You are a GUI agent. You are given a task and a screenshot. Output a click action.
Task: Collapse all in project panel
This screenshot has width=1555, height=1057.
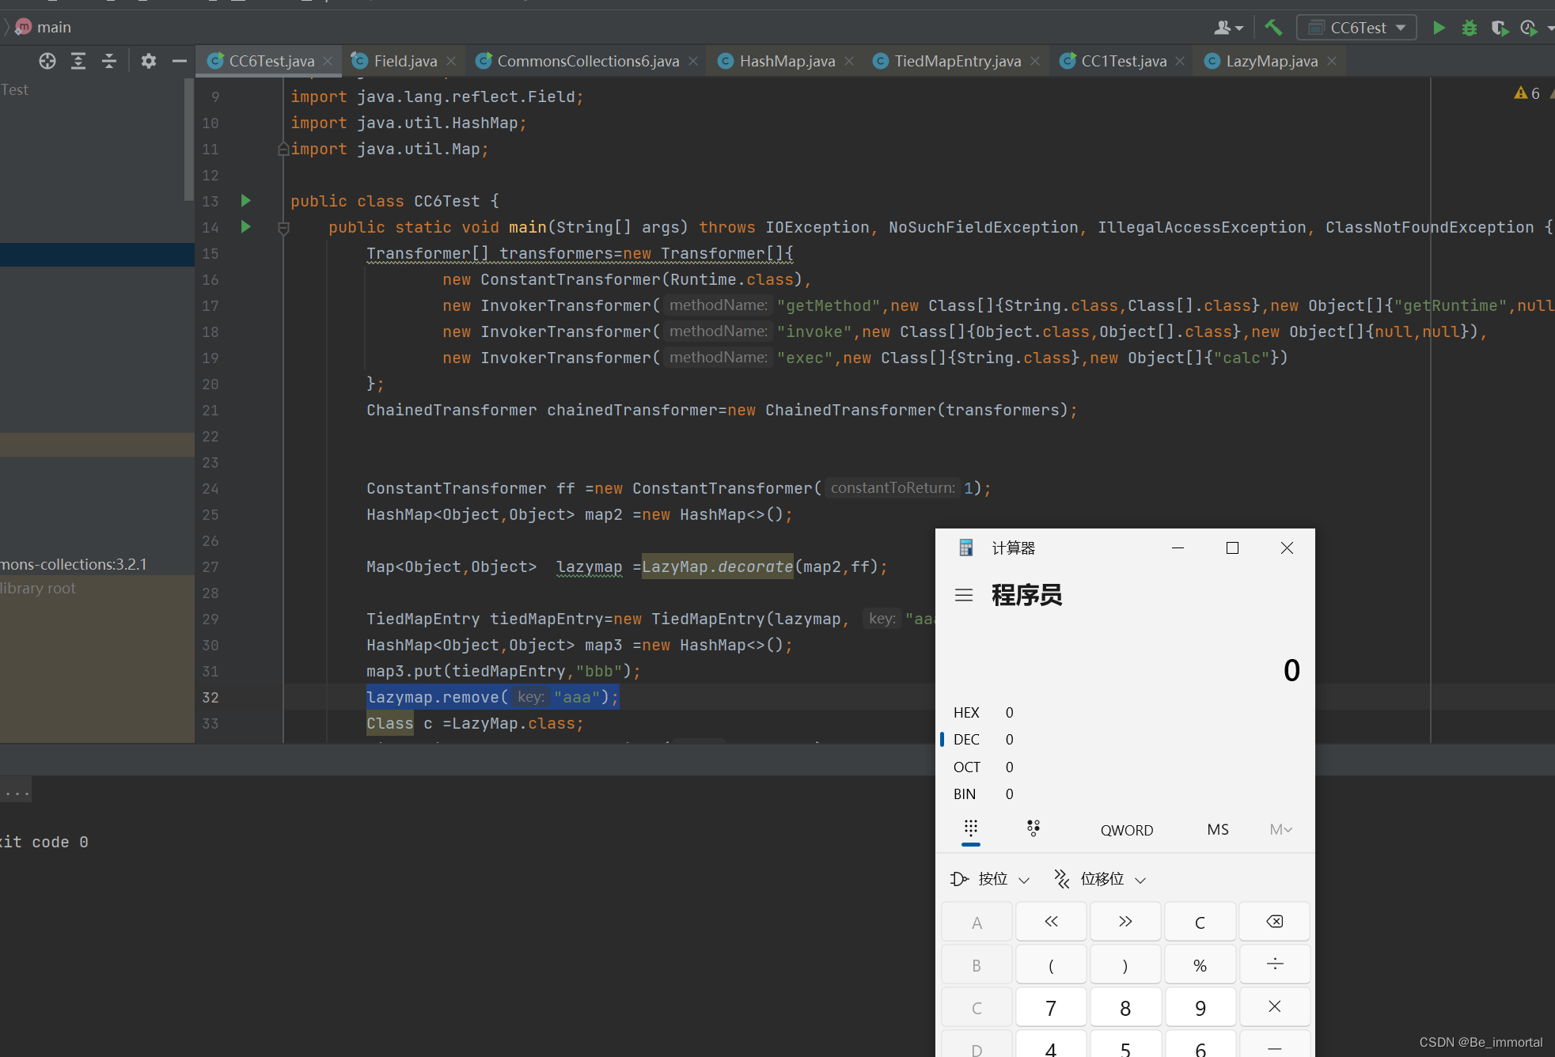109,61
